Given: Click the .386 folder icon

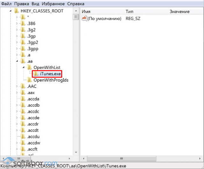Looking at the screenshot, I should tap(23, 23).
